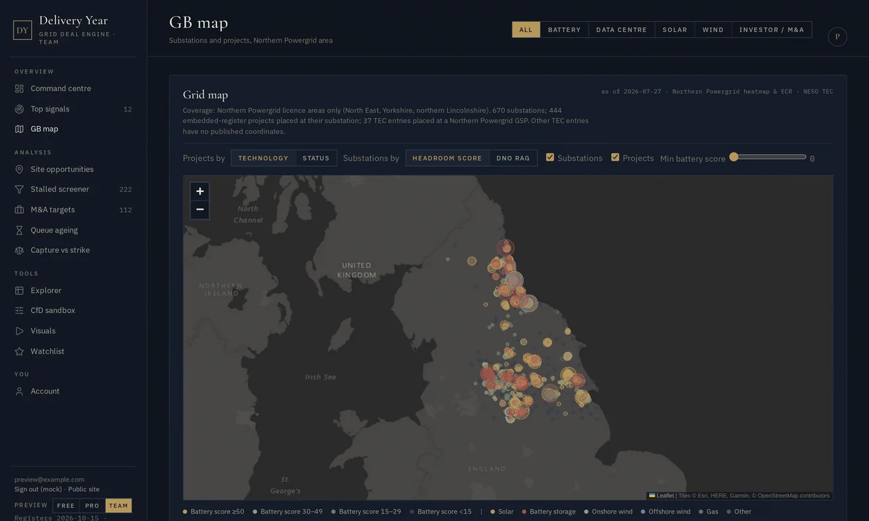Select the Data Centre filter tab

(622, 30)
